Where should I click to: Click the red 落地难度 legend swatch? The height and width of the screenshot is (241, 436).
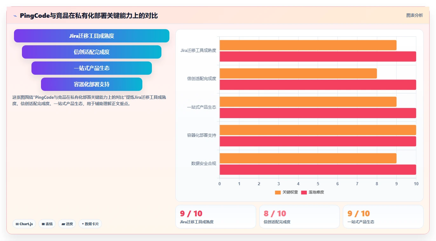304,192
